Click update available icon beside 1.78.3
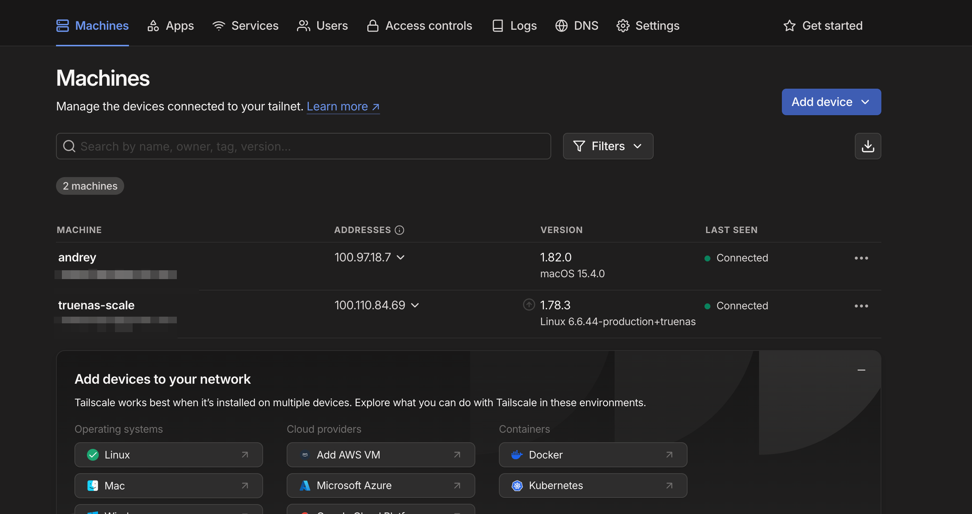This screenshot has width=972, height=514. pos(529,305)
